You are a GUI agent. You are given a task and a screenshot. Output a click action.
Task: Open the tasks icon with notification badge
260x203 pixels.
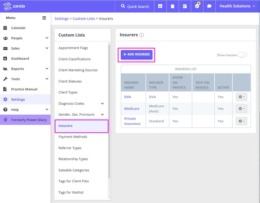click(197, 6)
